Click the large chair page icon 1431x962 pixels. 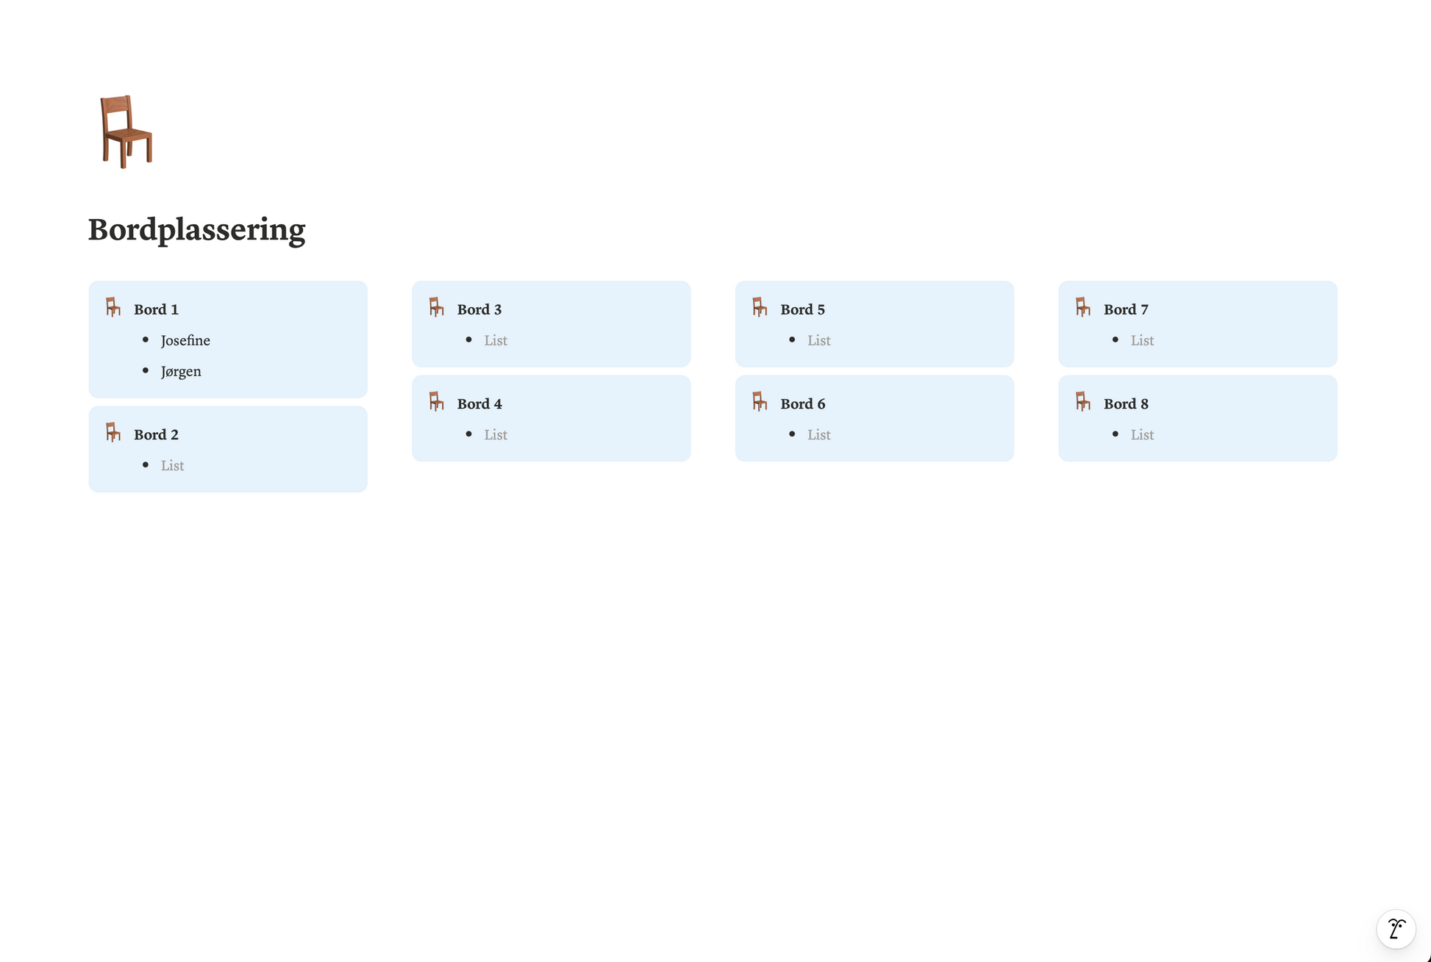click(126, 131)
